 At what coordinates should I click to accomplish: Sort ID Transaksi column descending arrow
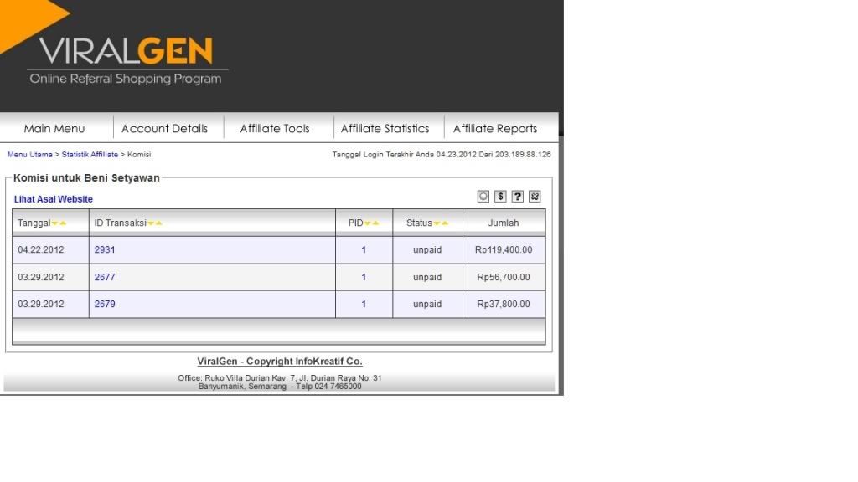(151, 223)
